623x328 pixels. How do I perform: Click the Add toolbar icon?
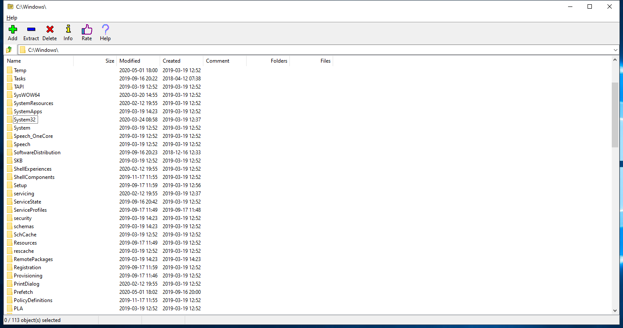13,30
